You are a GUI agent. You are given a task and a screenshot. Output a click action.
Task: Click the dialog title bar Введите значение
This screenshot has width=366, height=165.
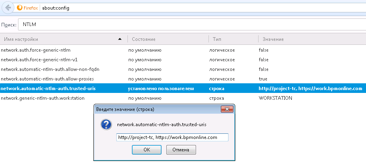tap(157, 109)
